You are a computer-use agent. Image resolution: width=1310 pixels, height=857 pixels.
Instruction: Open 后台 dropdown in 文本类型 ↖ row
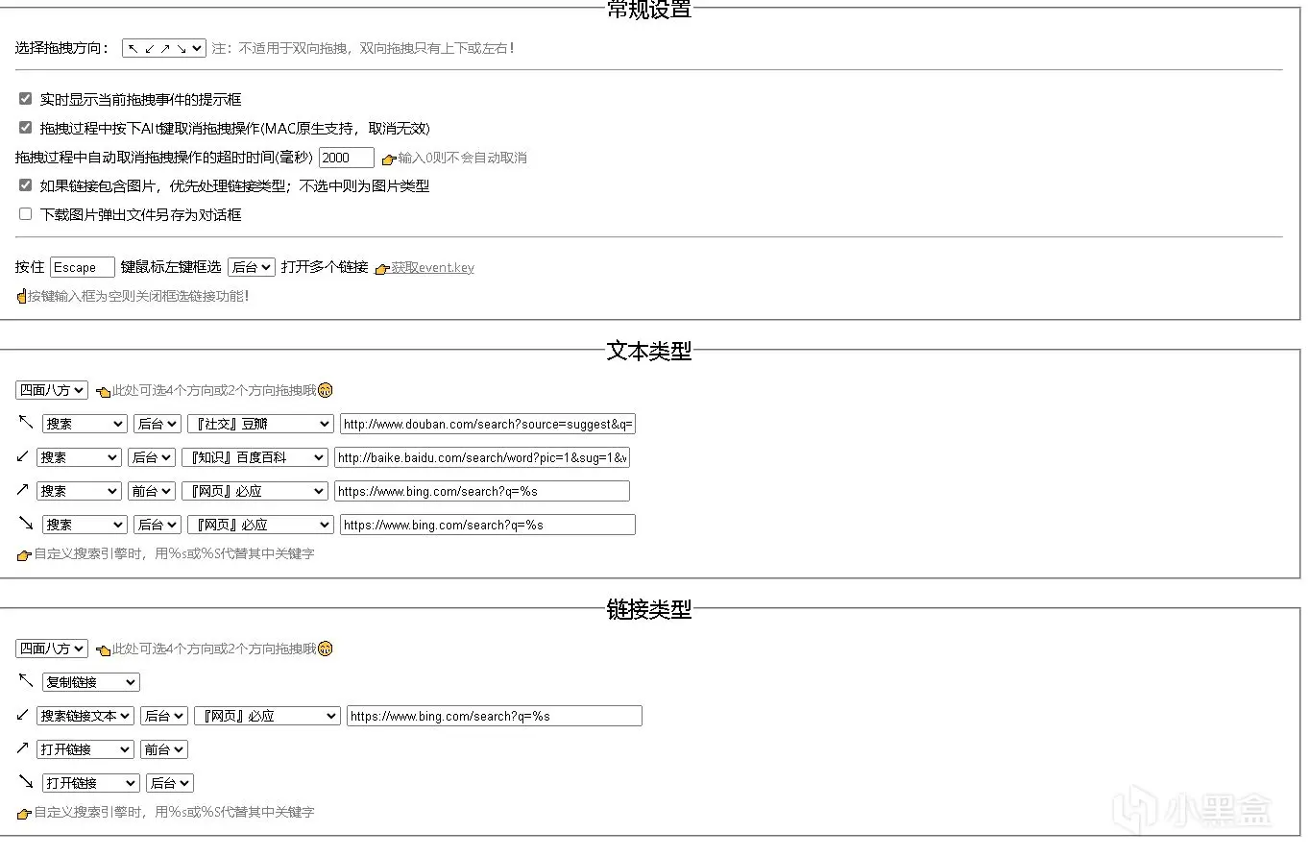pos(158,424)
